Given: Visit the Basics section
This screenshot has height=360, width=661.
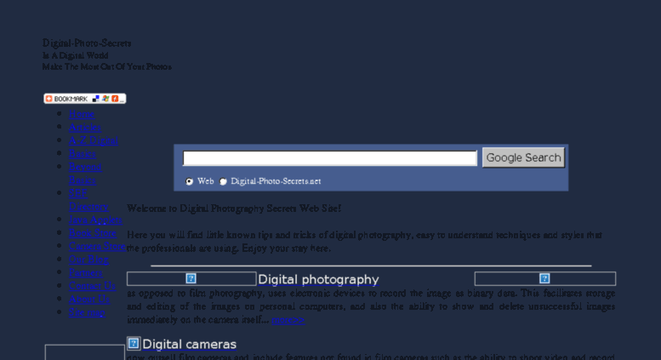Looking at the screenshot, I should (x=83, y=153).
